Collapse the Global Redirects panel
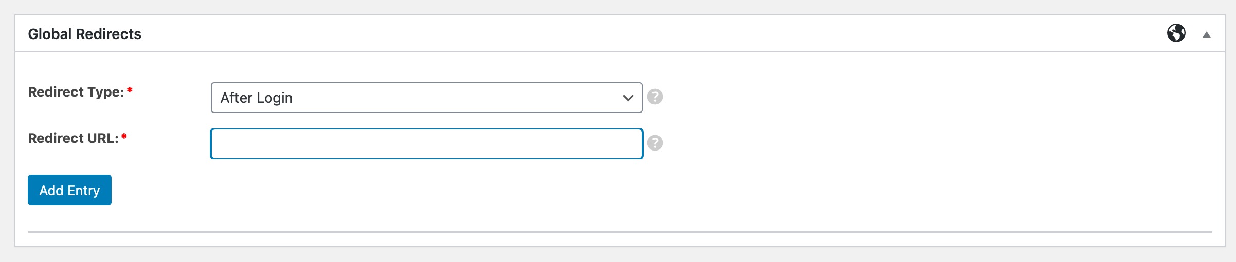This screenshot has width=1236, height=262. (1206, 35)
